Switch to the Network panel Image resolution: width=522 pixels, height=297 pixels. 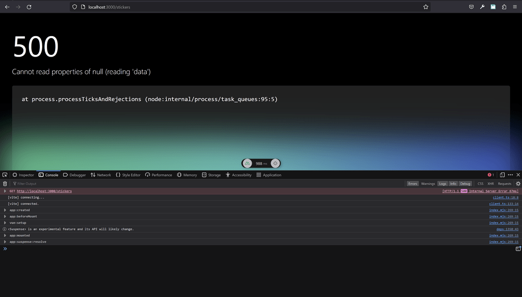point(101,175)
